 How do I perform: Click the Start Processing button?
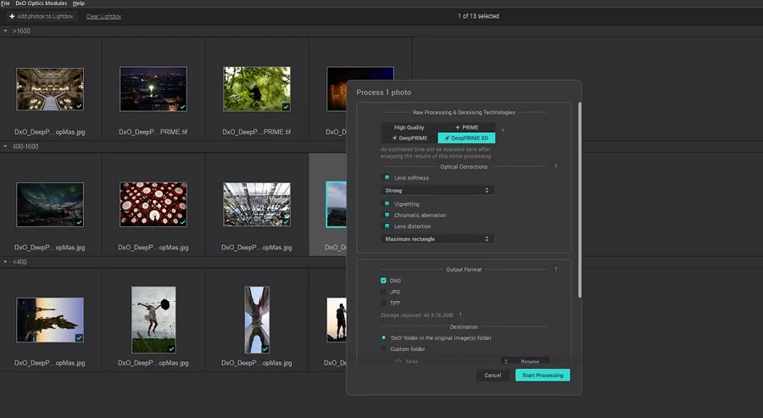[x=543, y=375]
